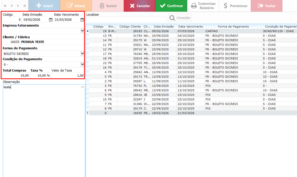The width and height of the screenshot is (297, 177).
Task: Open the Data Vencimento calendar picker
Action: coord(82,20)
